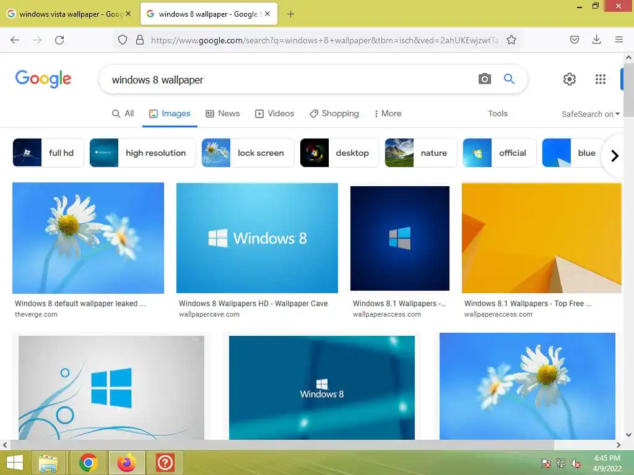The height and width of the screenshot is (475, 634).
Task: Filter by lock screen chip
Action: (x=248, y=153)
